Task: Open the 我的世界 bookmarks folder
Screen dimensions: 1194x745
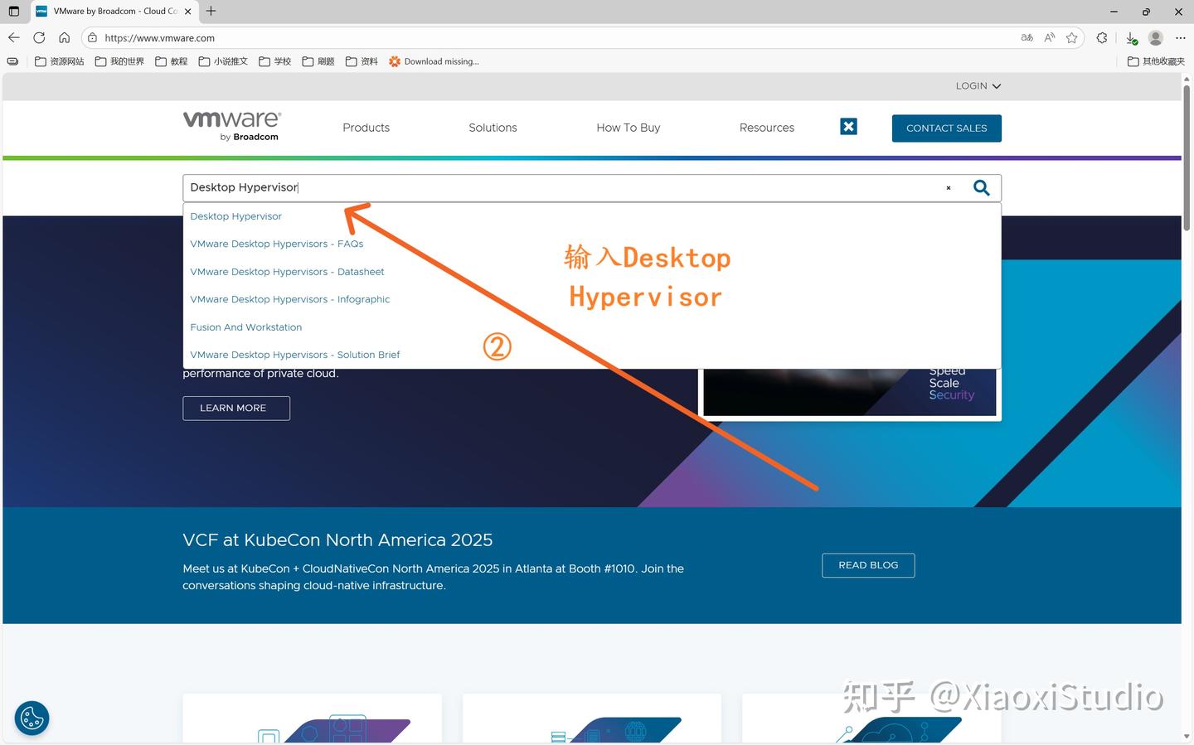Action: 119,61
